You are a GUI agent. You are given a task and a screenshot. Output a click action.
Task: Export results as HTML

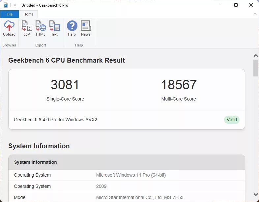[x=41, y=28]
